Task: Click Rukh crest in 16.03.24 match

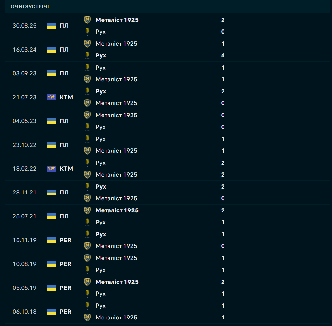Action: [87, 55]
